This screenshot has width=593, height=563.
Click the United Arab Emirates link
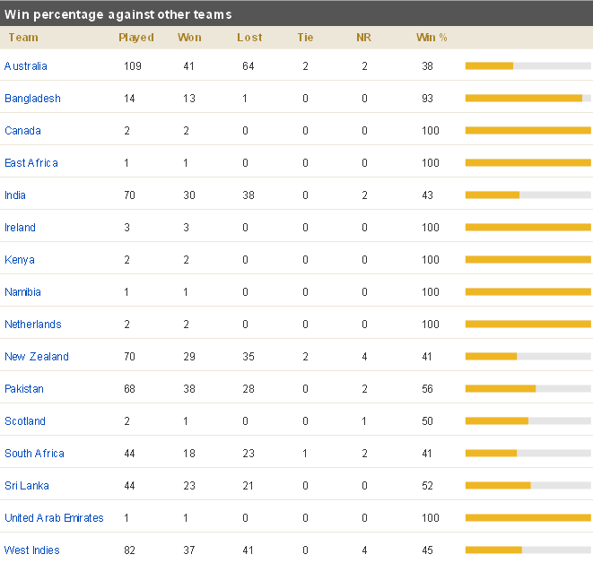point(54,517)
